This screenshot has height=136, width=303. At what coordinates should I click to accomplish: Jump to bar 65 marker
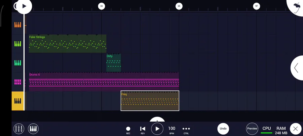(179, 6)
